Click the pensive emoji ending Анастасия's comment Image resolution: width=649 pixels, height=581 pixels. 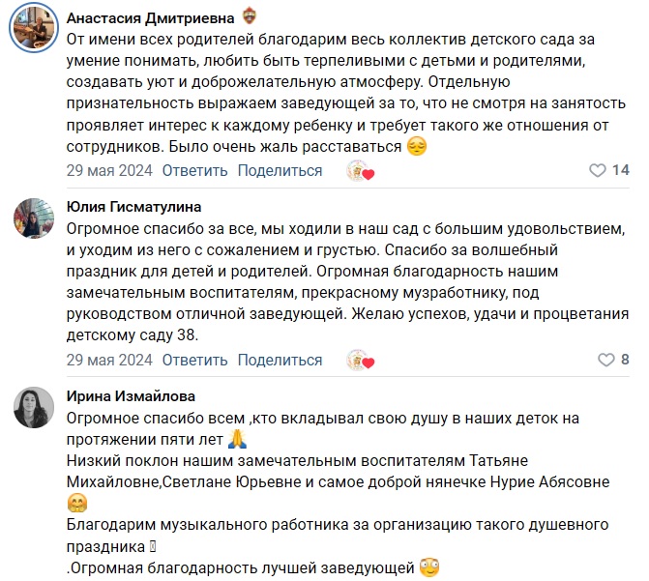point(416,147)
